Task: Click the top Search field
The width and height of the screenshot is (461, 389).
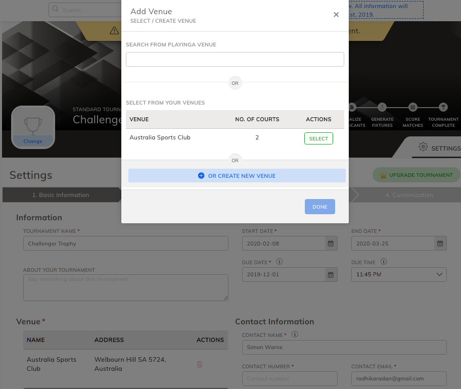Action: 85,10
